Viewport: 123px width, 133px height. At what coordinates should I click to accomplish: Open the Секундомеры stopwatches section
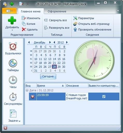(13, 99)
